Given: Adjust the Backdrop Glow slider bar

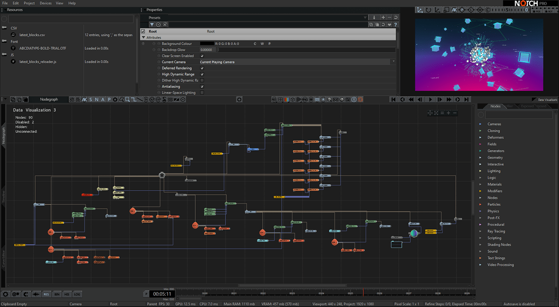Looking at the screenshot, I should coord(307,50).
